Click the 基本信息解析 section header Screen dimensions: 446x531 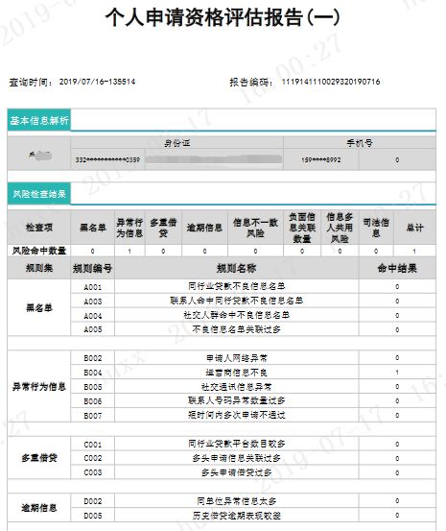(39, 120)
